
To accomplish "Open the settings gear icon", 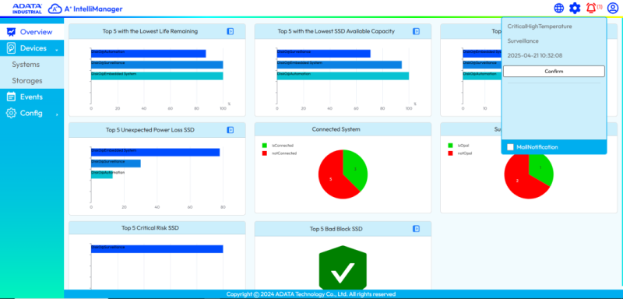I will tap(575, 8).
